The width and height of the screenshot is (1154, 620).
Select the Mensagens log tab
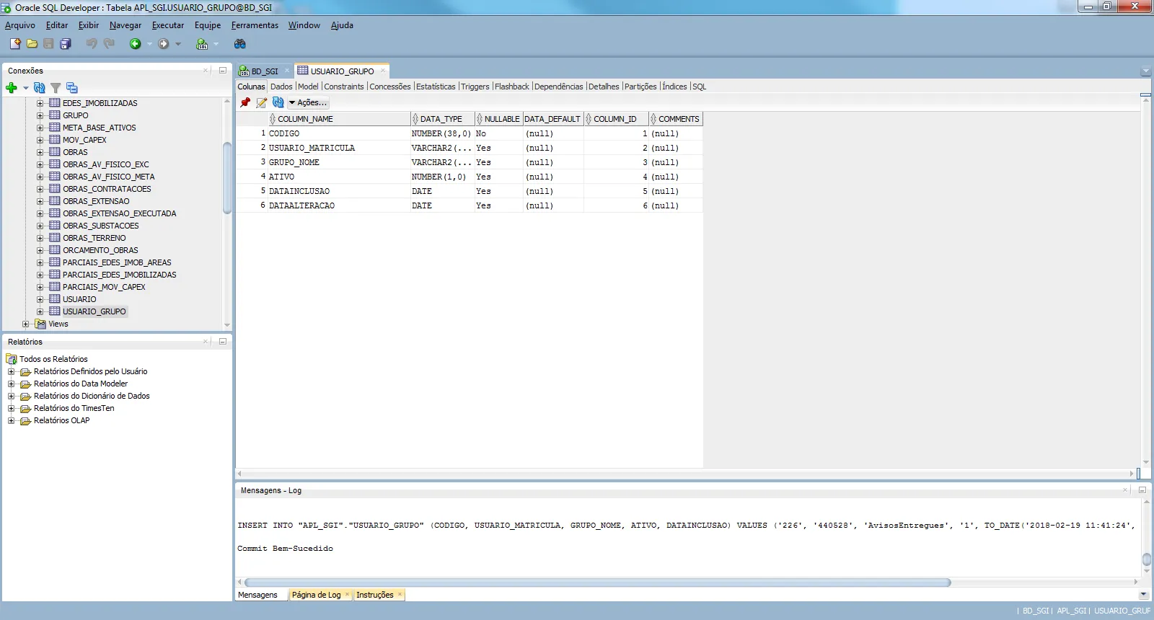pyautogui.click(x=257, y=595)
